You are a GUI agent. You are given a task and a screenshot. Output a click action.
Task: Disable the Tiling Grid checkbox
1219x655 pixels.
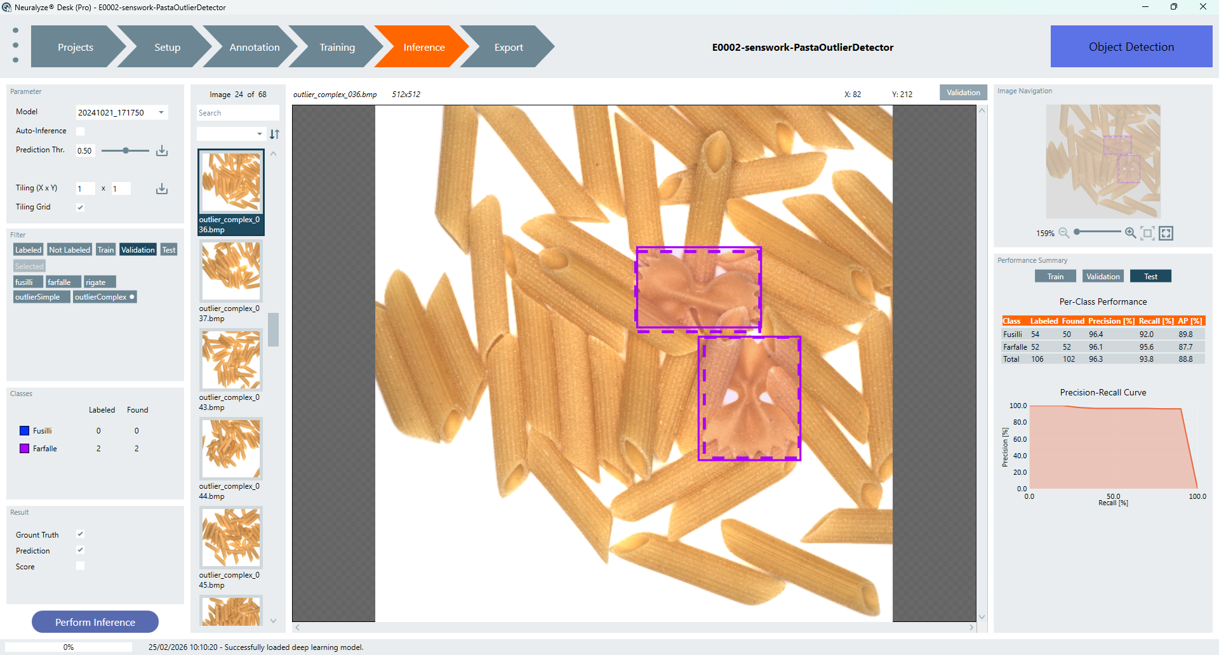[80, 208]
